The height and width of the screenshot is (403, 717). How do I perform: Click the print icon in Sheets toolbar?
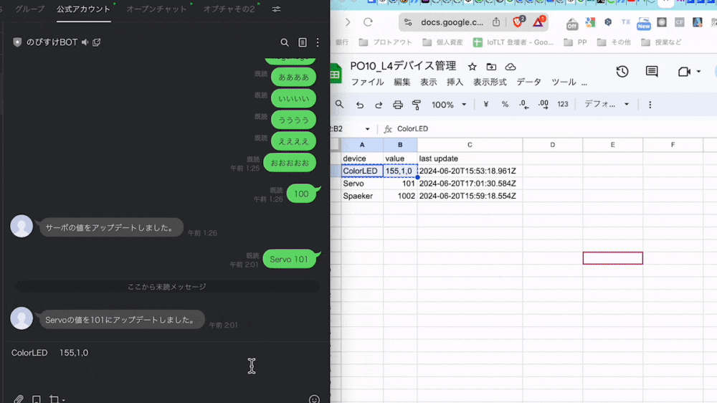(x=398, y=105)
